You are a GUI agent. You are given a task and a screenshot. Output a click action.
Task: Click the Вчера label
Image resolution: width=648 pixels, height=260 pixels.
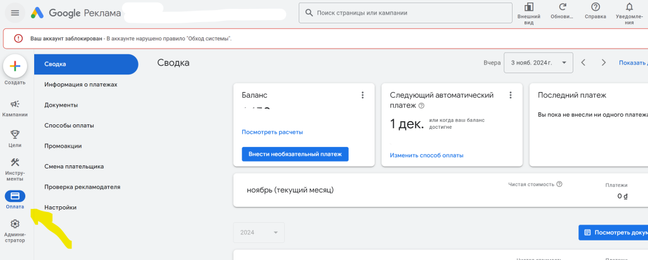tap(492, 63)
